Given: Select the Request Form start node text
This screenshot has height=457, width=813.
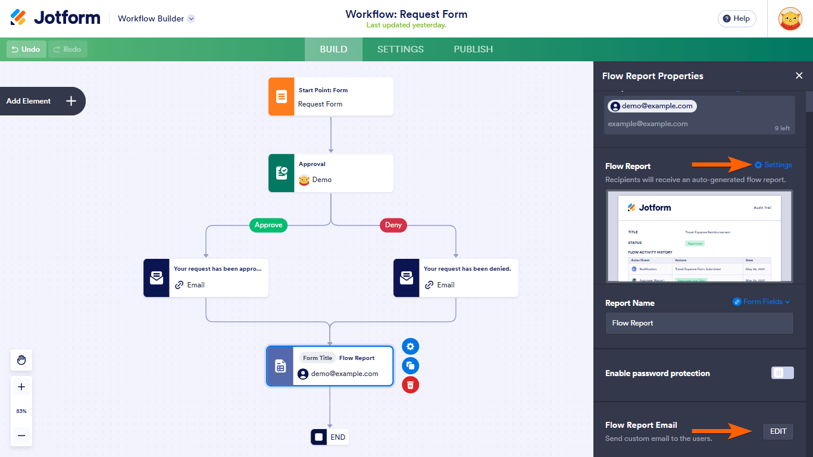Looking at the screenshot, I should [x=320, y=104].
